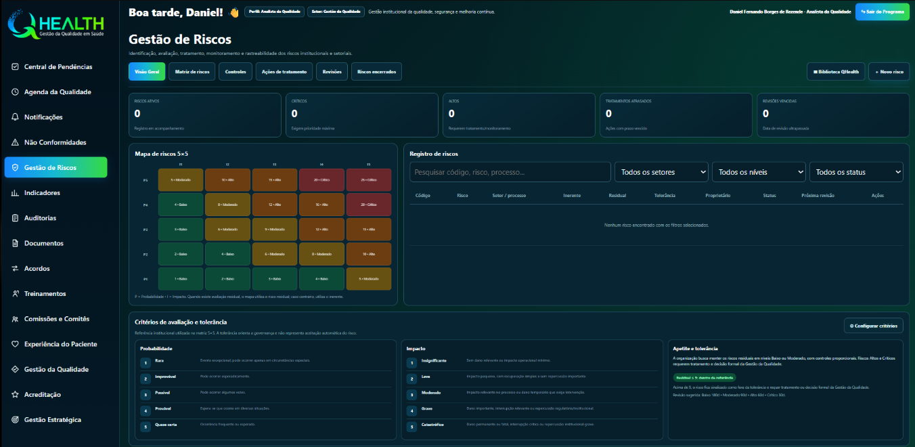Open the Todos os níveis dropdown
The image size is (915, 447).
point(759,172)
